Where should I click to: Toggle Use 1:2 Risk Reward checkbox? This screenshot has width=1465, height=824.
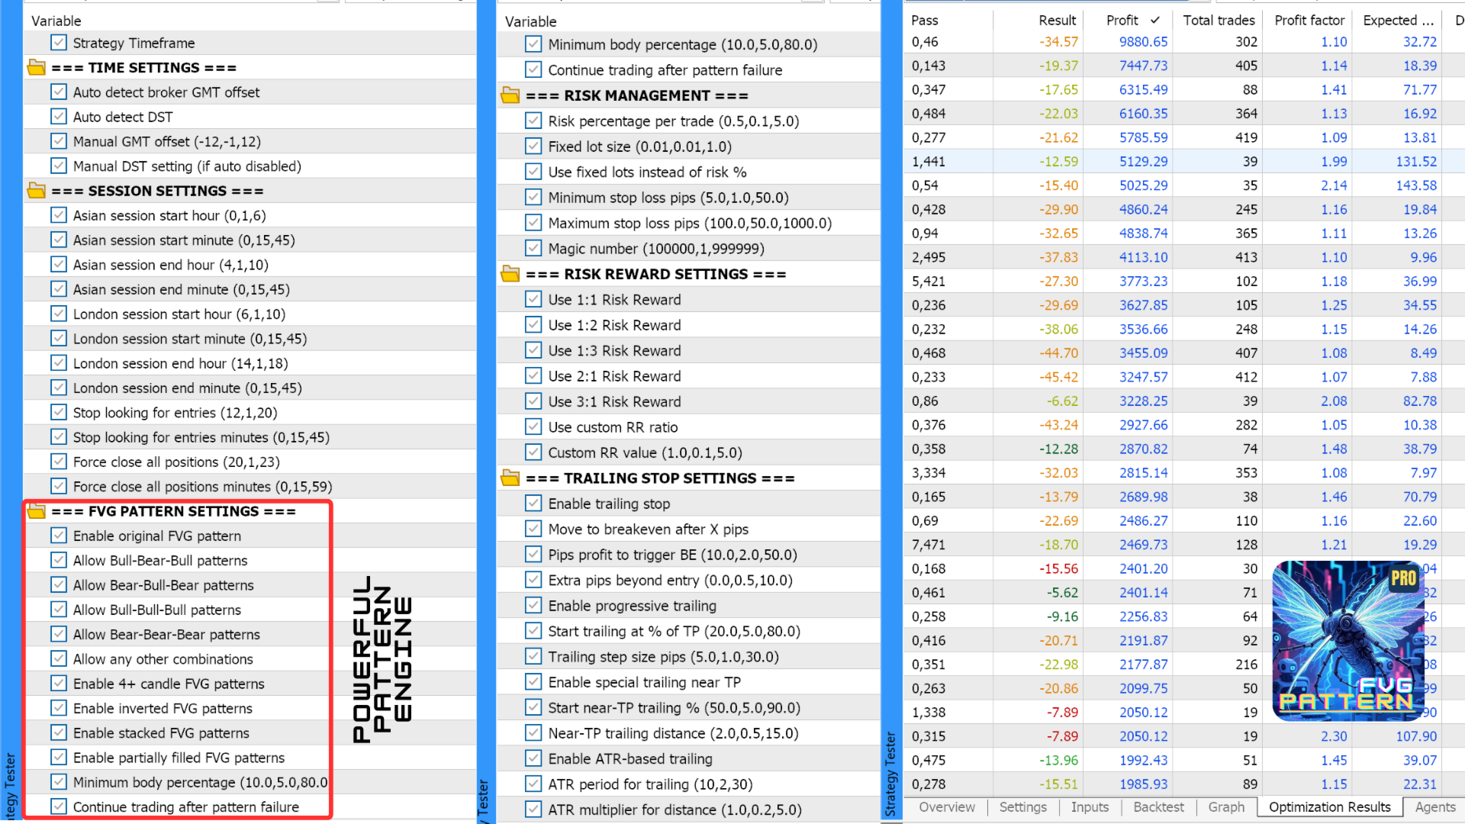tap(533, 325)
